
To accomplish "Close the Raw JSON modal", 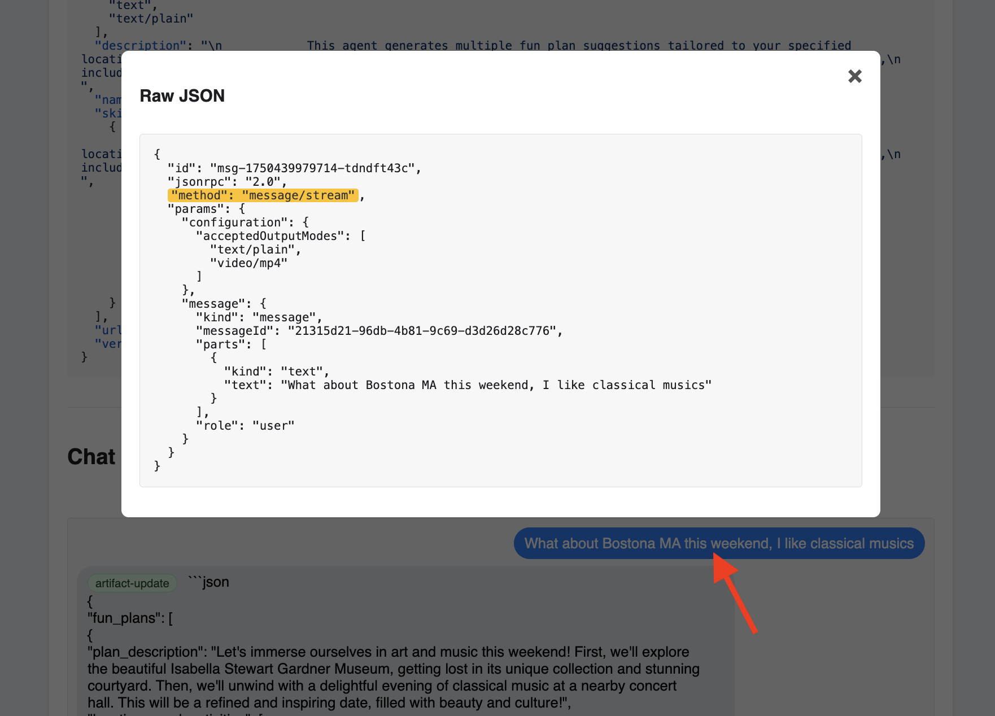I will (x=854, y=76).
